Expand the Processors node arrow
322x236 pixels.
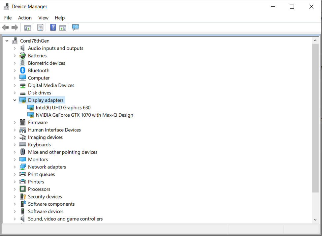coord(15,189)
